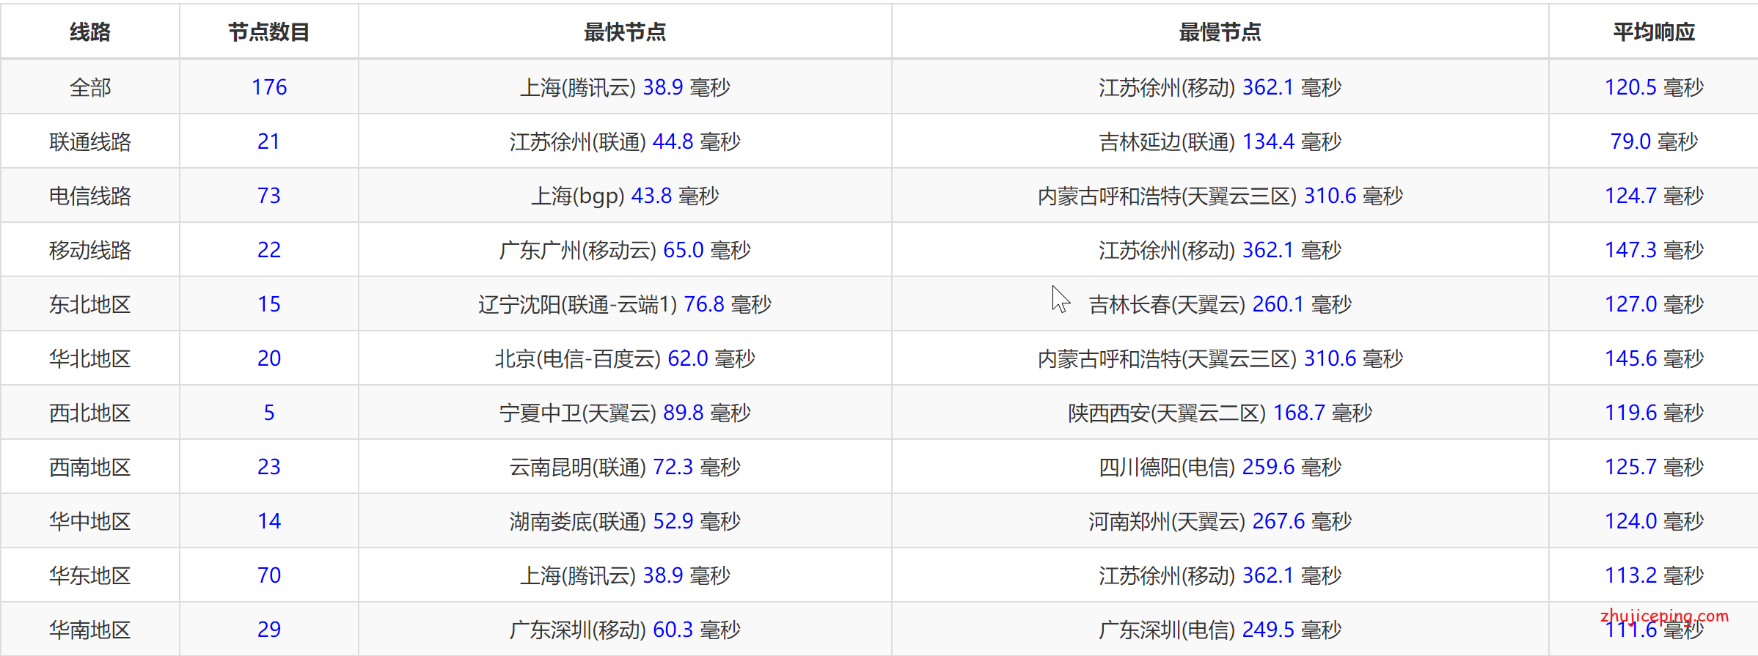
Task: Open node count 23 for 西南地区
Action: (269, 467)
